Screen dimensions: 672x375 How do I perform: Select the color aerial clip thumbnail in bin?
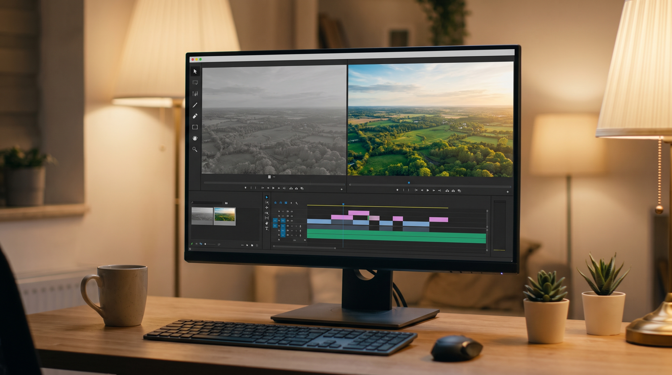click(225, 216)
